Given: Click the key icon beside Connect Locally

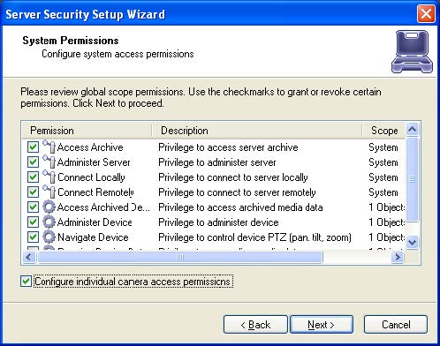Looking at the screenshot, I should click(x=49, y=177).
